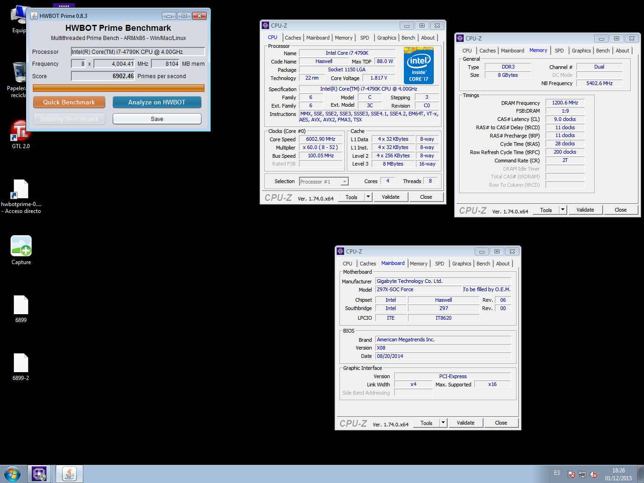Click Close button in CPU window
Viewport: 644px width, 483px height.
[x=426, y=197]
